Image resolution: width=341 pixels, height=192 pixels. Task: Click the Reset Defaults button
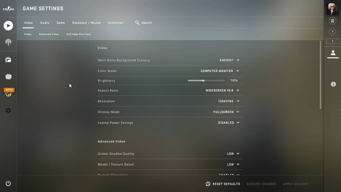point(223,184)
